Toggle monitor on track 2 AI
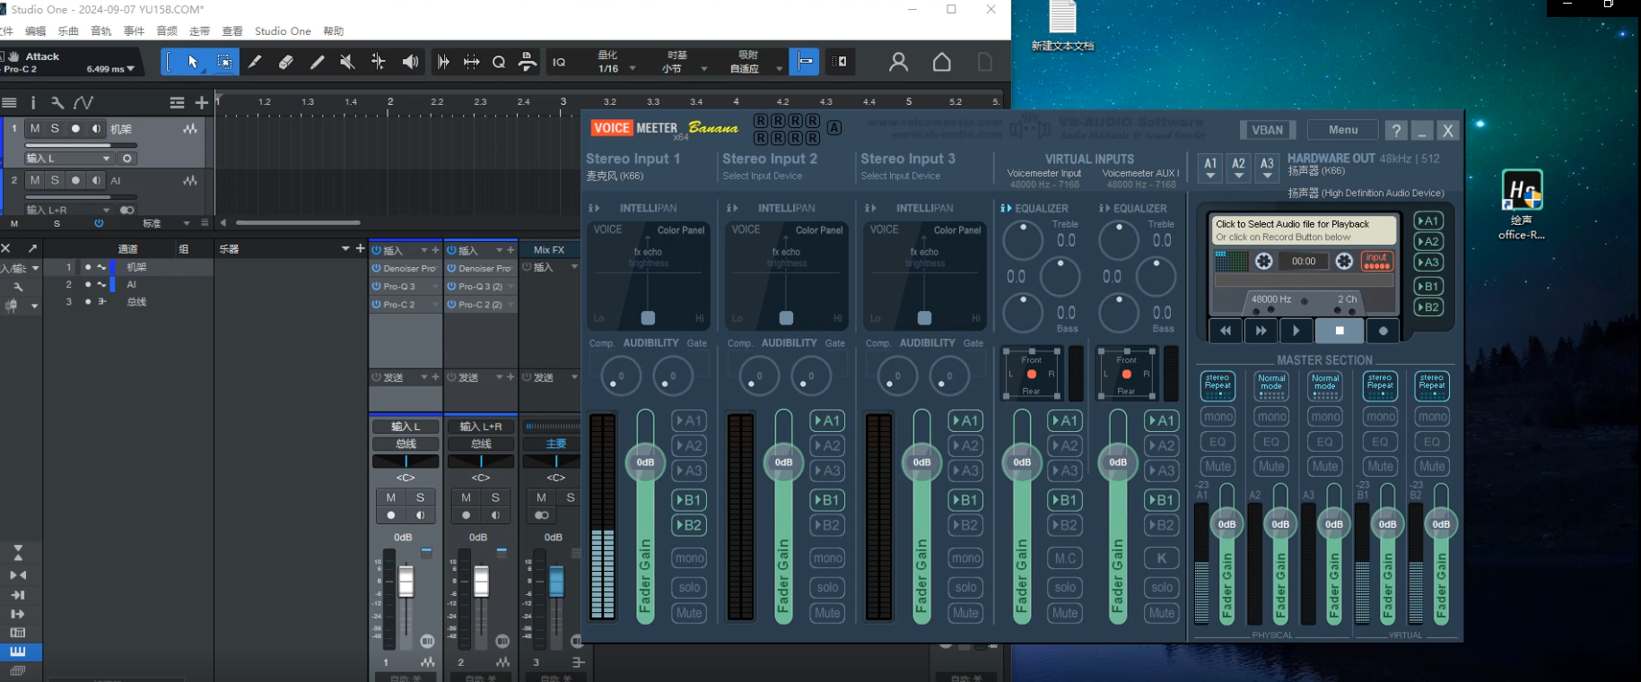The width and height of the screenshot is (1641, 682). 96,180
